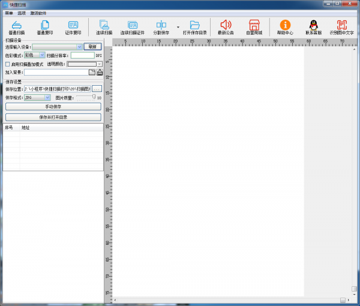Open the 菜单 menu
Image resolution: width=360 pixels, height=306 pixels.
(x=9, y=13)
